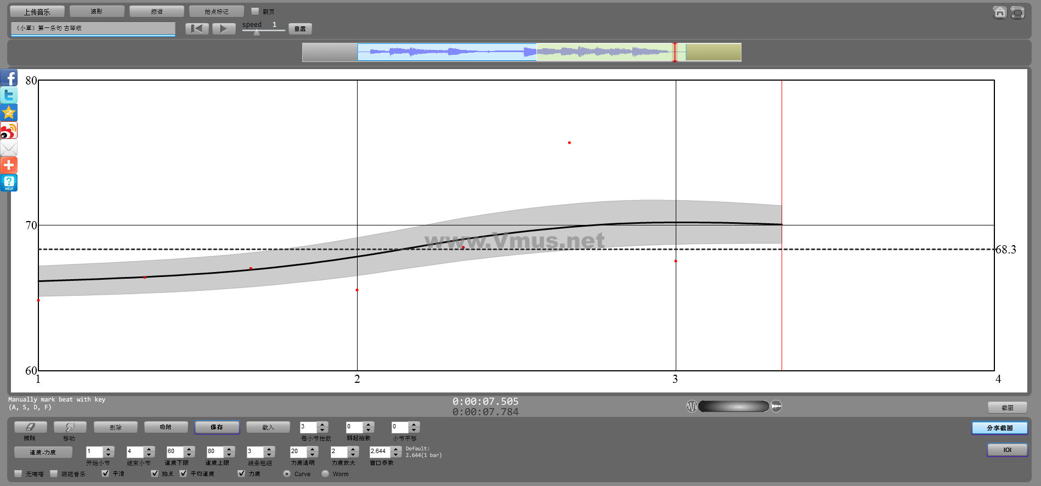
Task: Select the Worm radio button
Action: tap(325, 473)
